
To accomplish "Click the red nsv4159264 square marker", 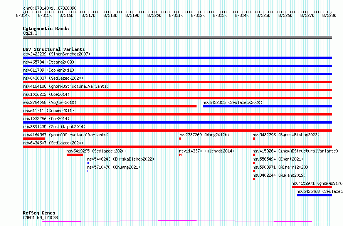I will click(x=254, y=155).
